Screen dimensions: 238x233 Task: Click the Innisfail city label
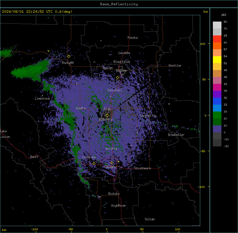pyautogui.click(x=115, y=90)
